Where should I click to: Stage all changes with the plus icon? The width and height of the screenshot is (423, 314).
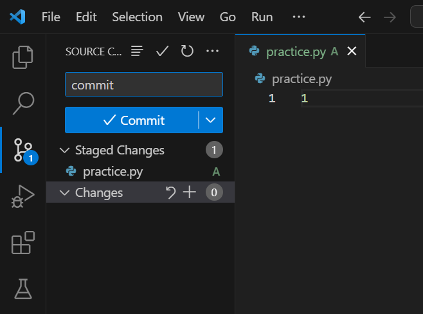click(189, 192)
